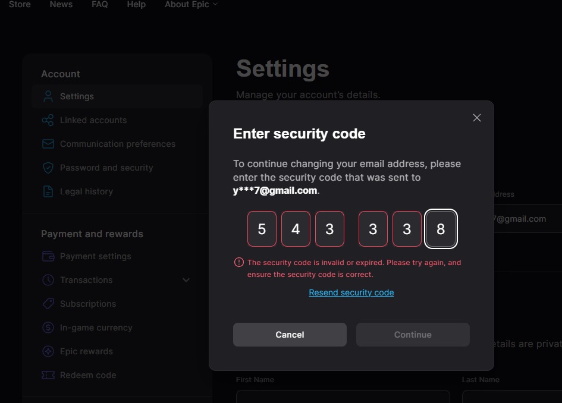
Task: Open the Store menu item
Action: [x=20, y=4]
